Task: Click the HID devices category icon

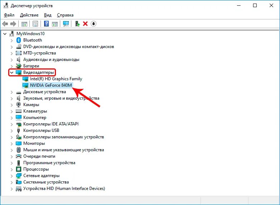Action: 19,189
